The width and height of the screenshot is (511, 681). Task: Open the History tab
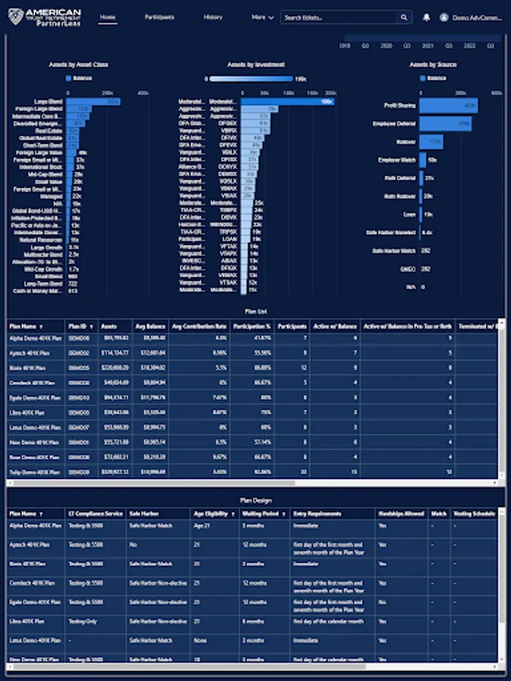coord(213,17)
